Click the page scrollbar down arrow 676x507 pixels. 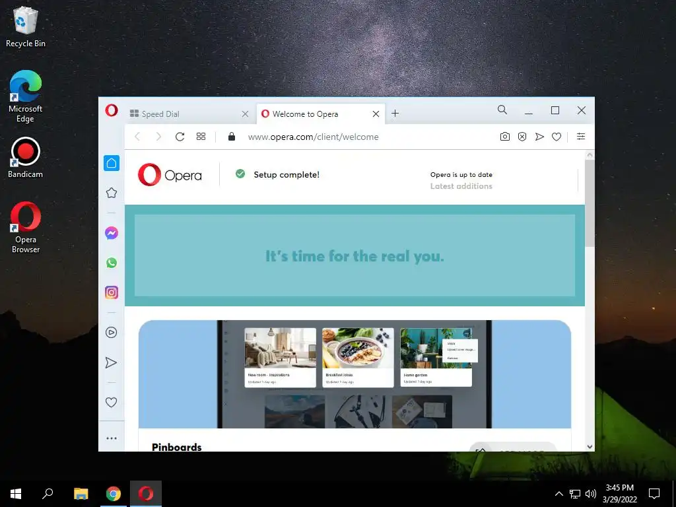coord(590,447)
